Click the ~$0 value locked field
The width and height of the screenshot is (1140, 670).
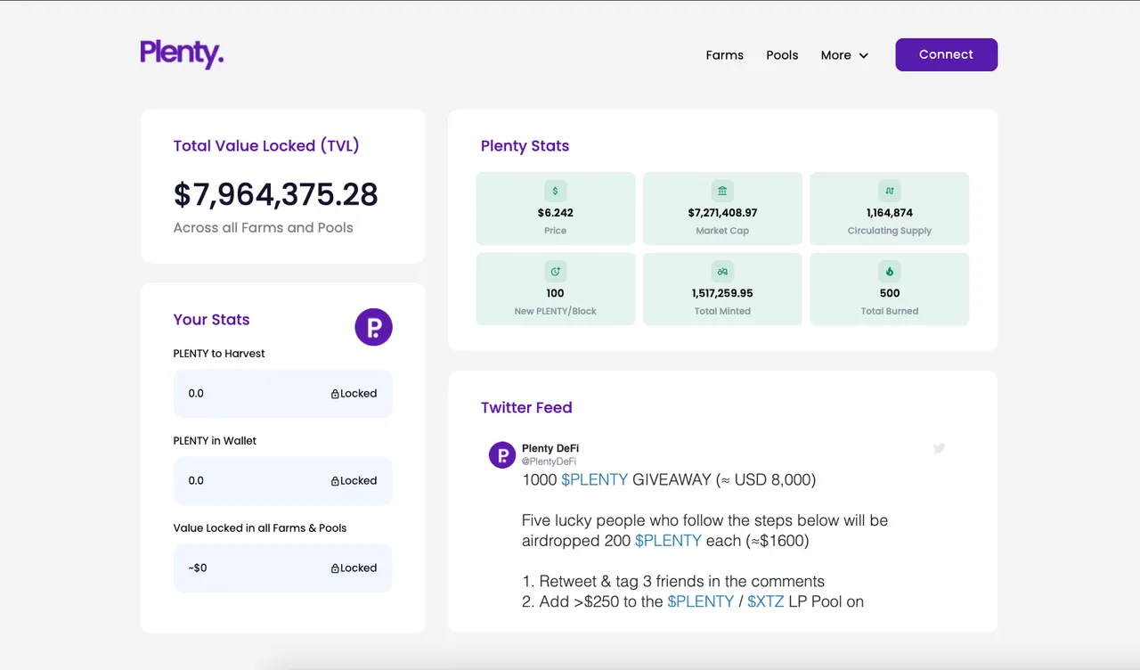282,568
